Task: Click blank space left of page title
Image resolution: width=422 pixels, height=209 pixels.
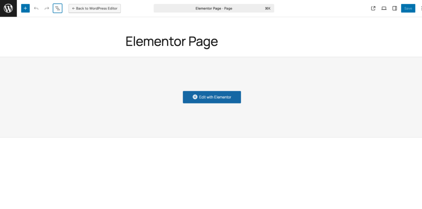Action: (x=62, y=41)
